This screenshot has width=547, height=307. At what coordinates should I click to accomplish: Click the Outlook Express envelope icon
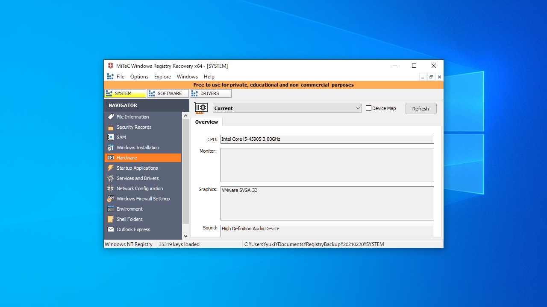coord(111,229)
